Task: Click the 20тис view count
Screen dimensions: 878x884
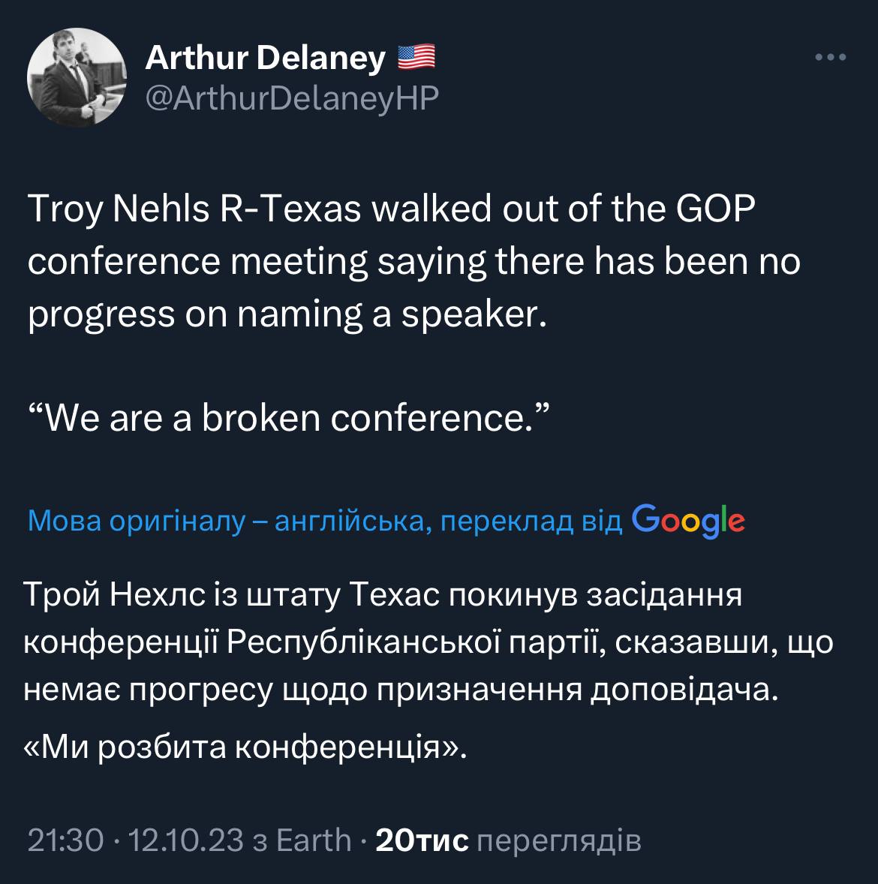Action: (422, 840)
